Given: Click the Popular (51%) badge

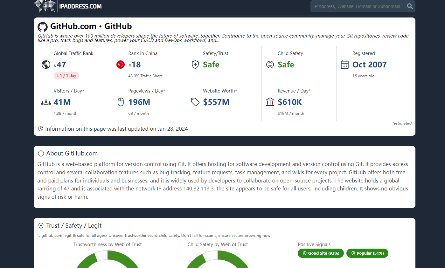Looking at the screenshot, I should [367, 253].
